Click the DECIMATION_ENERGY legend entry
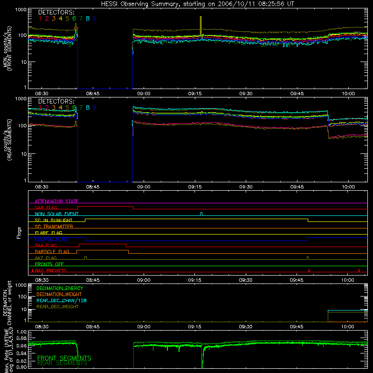This screenshot has width=373, height=373. coord(60,288)
